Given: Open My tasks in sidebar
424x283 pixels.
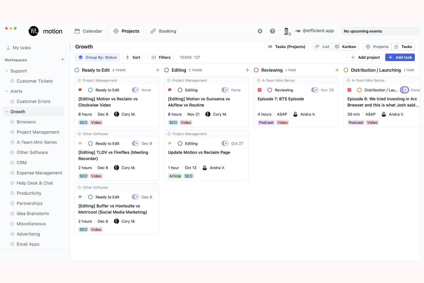Looking at the screenshot, I should coord(22,48).
